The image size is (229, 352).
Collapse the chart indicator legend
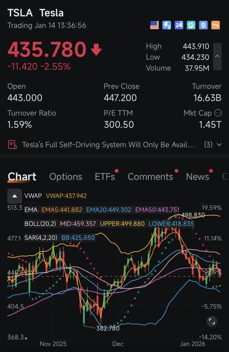coord(15,196)
